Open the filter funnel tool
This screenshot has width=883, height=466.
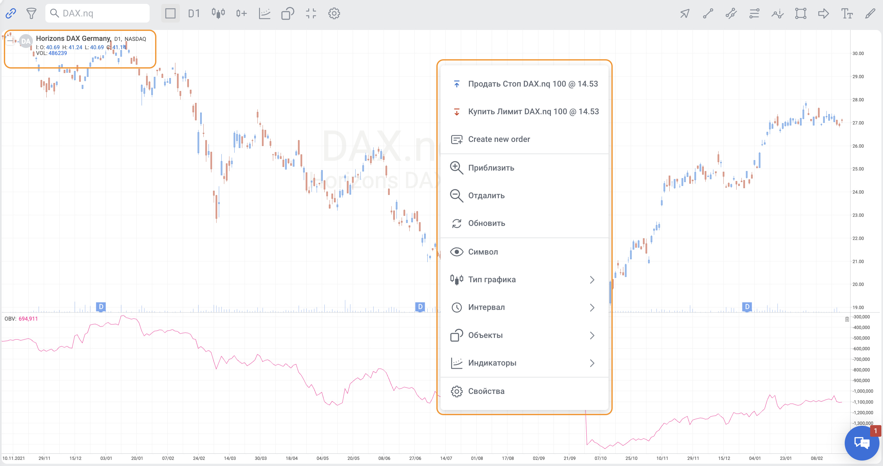[x=31, y=14]
